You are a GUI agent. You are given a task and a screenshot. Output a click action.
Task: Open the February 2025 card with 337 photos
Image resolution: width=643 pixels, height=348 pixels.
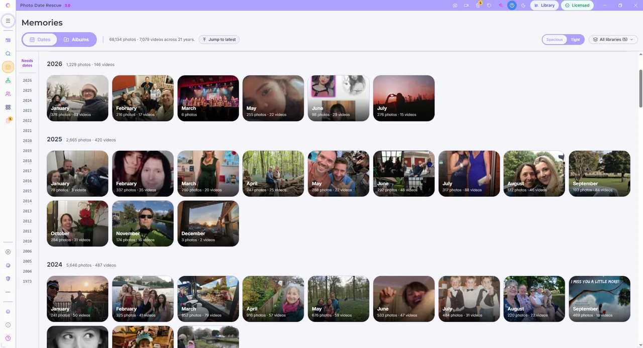(143, 173)
